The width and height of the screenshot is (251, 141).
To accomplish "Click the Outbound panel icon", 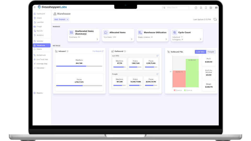I will pyautogui.click(x=112, y=51).
